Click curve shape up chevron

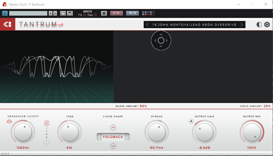pyautogui.click(x=113, y=128)
